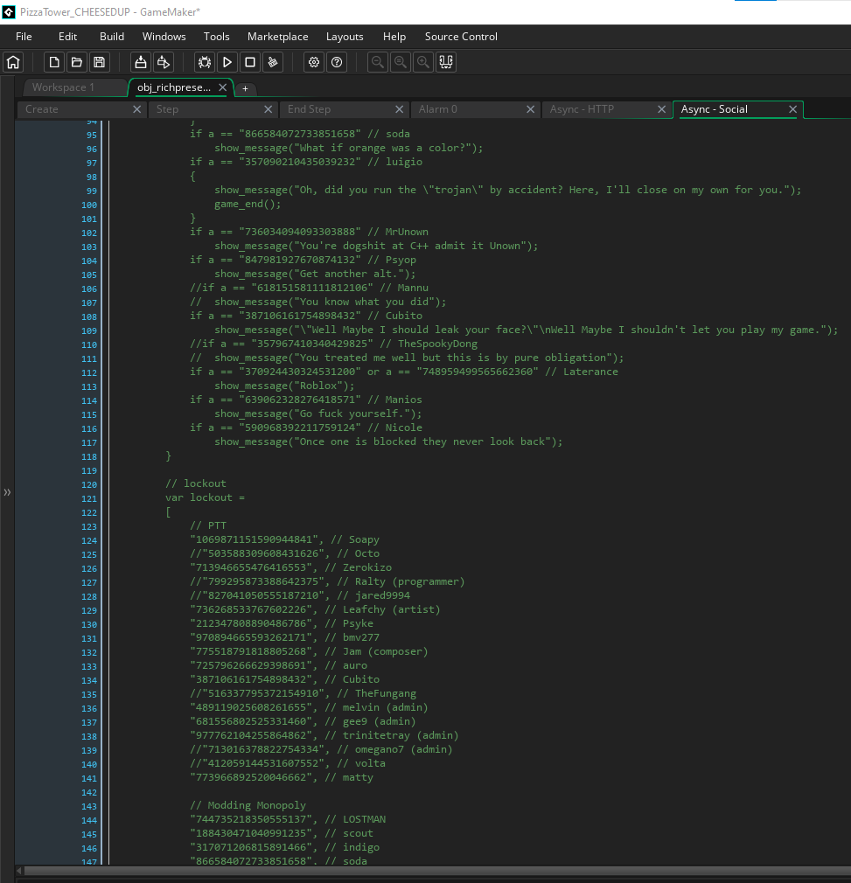Close the obj_richprese... workspace tab
Viewport: 851px width, 883px height.
(222, 87)
